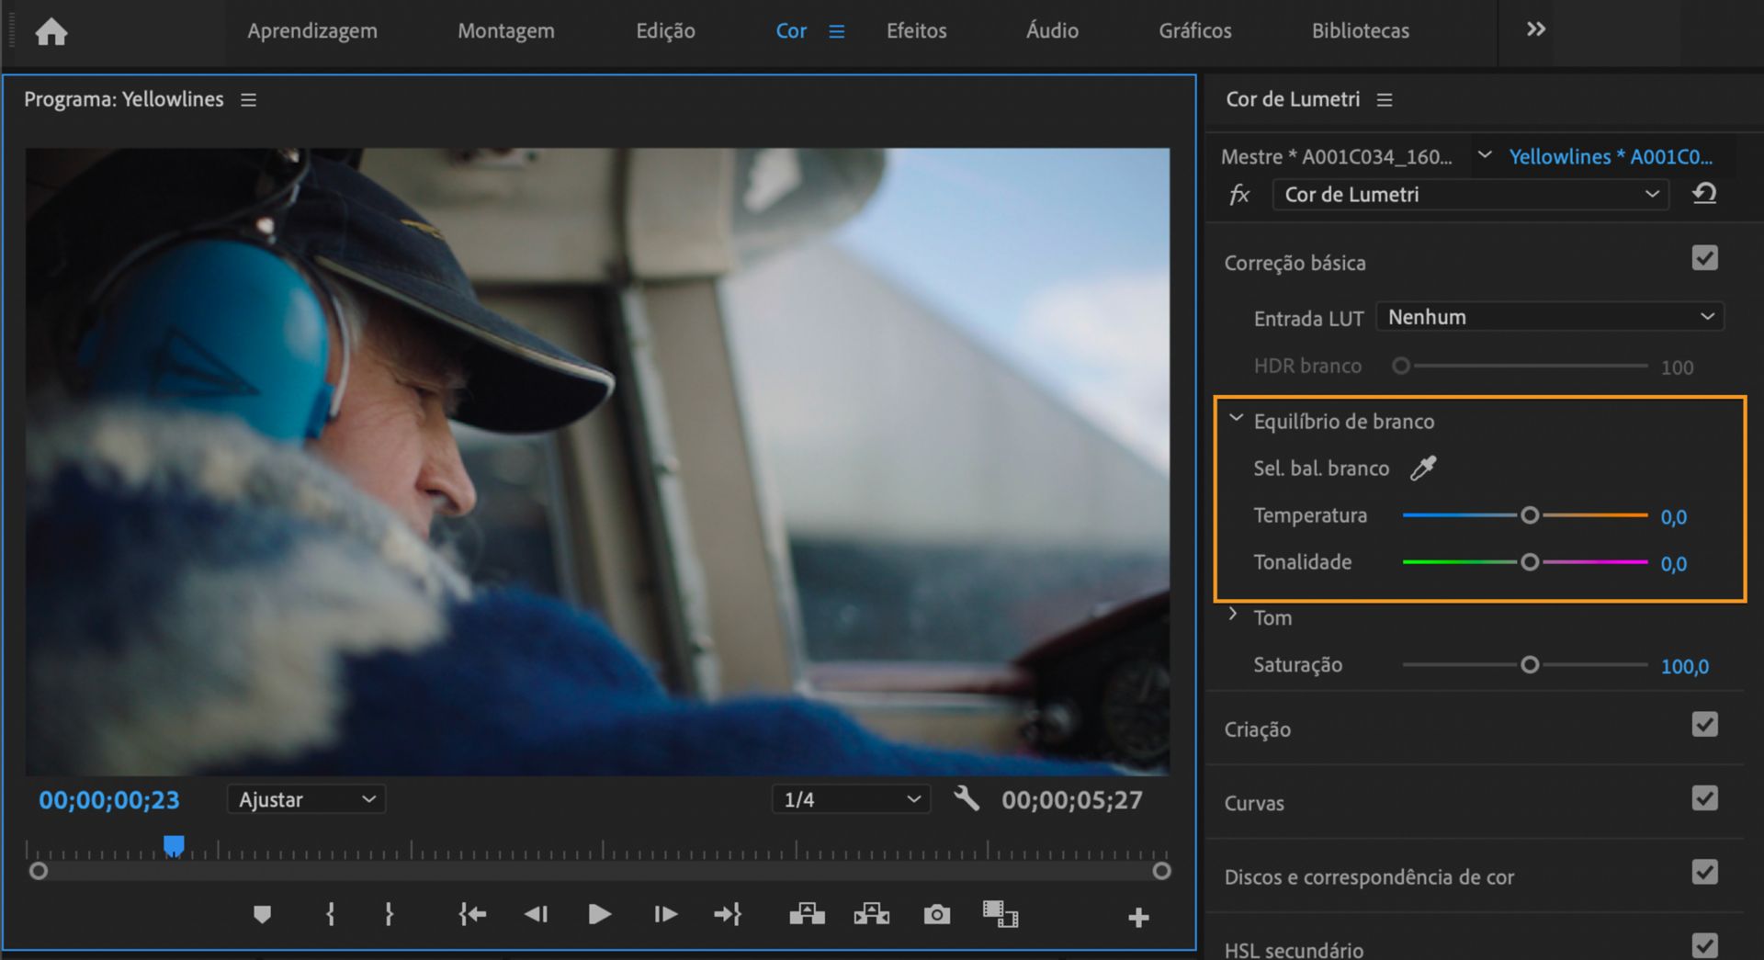Reset the Cor de Lumetri effect
The image size is (1764, 960).
1704,194
